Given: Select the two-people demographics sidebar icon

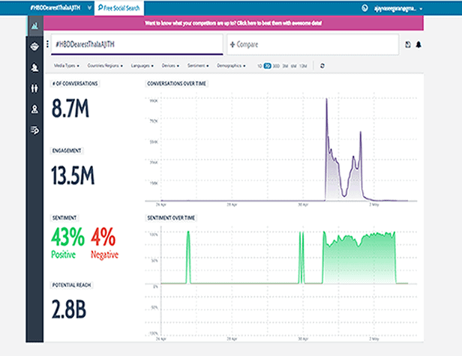Looking at the screenshot, I should click(34, 88).
